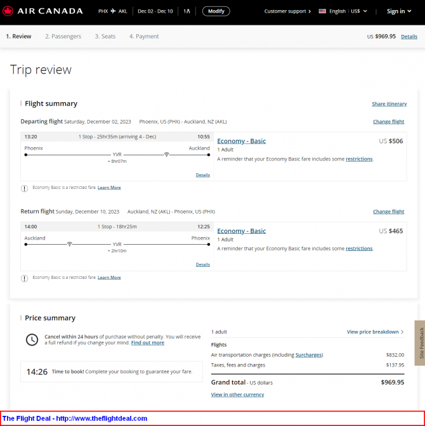This screenshot has width=425, height=426.
Task: Click restrictions link in return fare reminder
Action: click(x=359, y=248)
